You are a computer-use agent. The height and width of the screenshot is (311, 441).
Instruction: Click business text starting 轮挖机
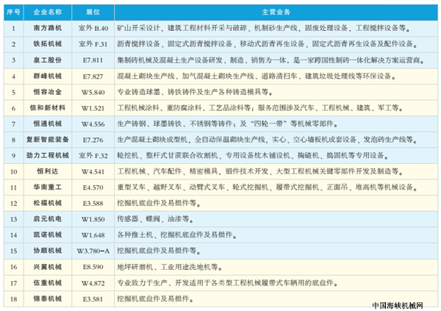(x=253, y=155)
